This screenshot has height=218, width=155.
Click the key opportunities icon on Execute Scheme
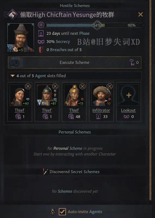132,63
